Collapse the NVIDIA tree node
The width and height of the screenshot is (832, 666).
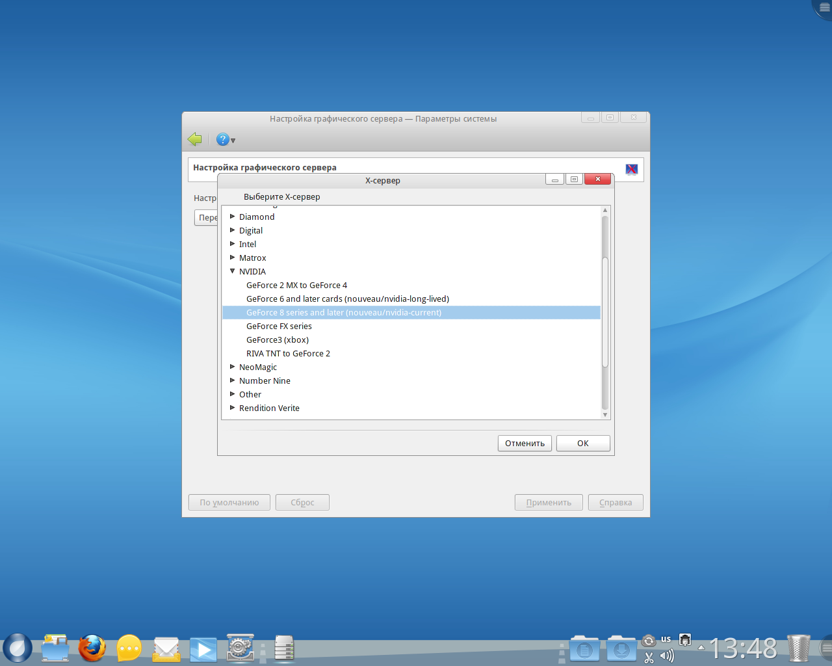pyautogui.click(x=233, y=271)
